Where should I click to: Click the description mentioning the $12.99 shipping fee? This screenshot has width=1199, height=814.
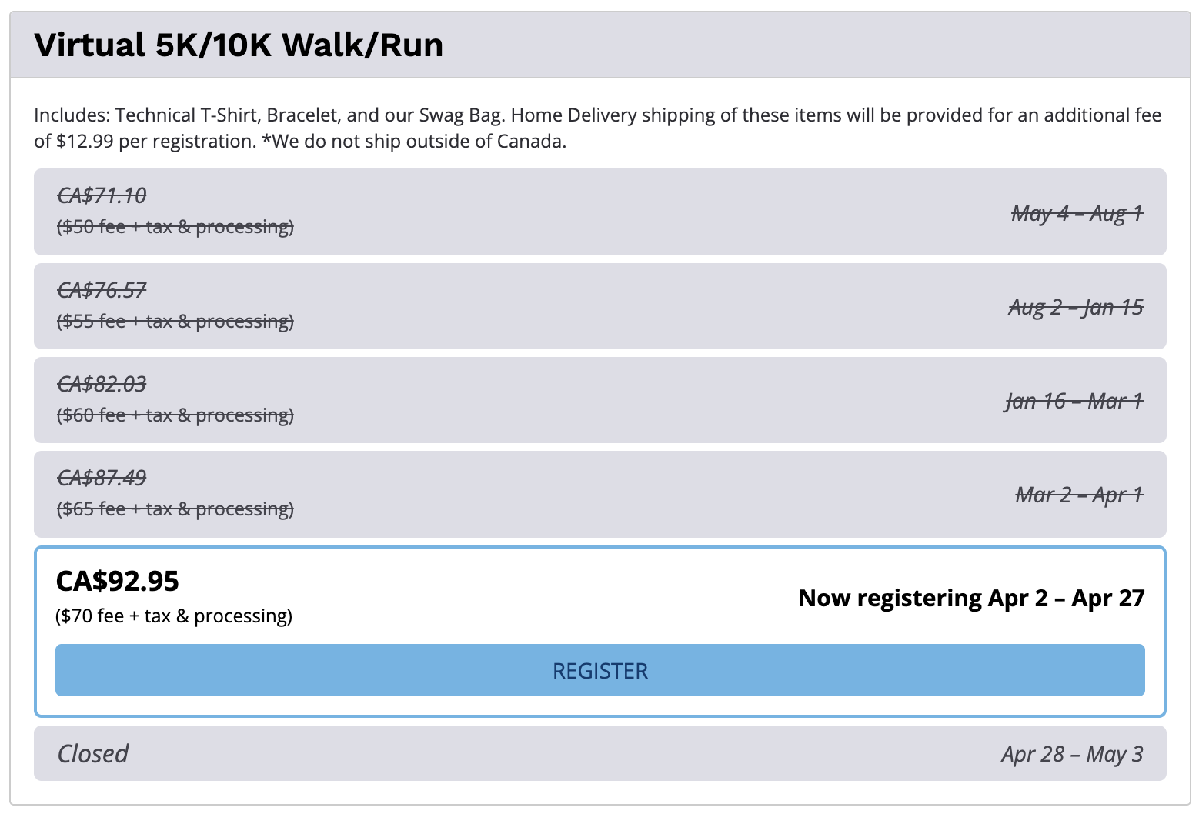click(597, 128)
